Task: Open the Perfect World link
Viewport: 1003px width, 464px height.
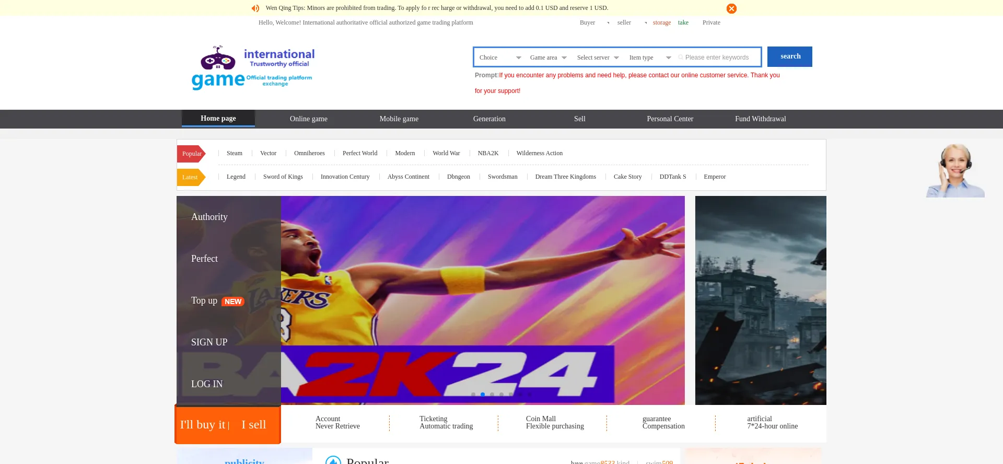Action: [x=360, y=153]
